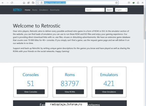
Task: Click the Roms card title
Action: pyautogui.click(x=70, y=75)
